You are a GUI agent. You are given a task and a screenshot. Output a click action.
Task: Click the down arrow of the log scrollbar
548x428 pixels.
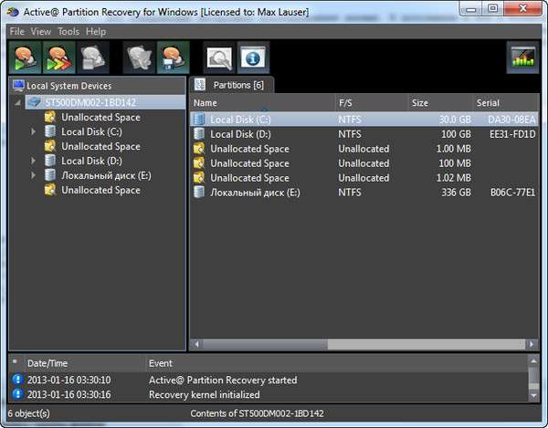click(533, 395)
